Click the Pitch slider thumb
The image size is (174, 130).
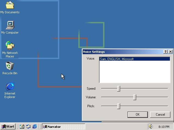point(119,106)
